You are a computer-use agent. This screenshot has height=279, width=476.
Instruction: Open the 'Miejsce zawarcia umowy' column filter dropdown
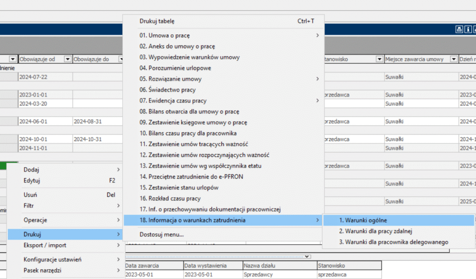453,59
